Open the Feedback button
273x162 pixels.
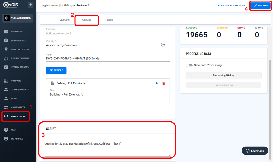[x=255, y=151]
